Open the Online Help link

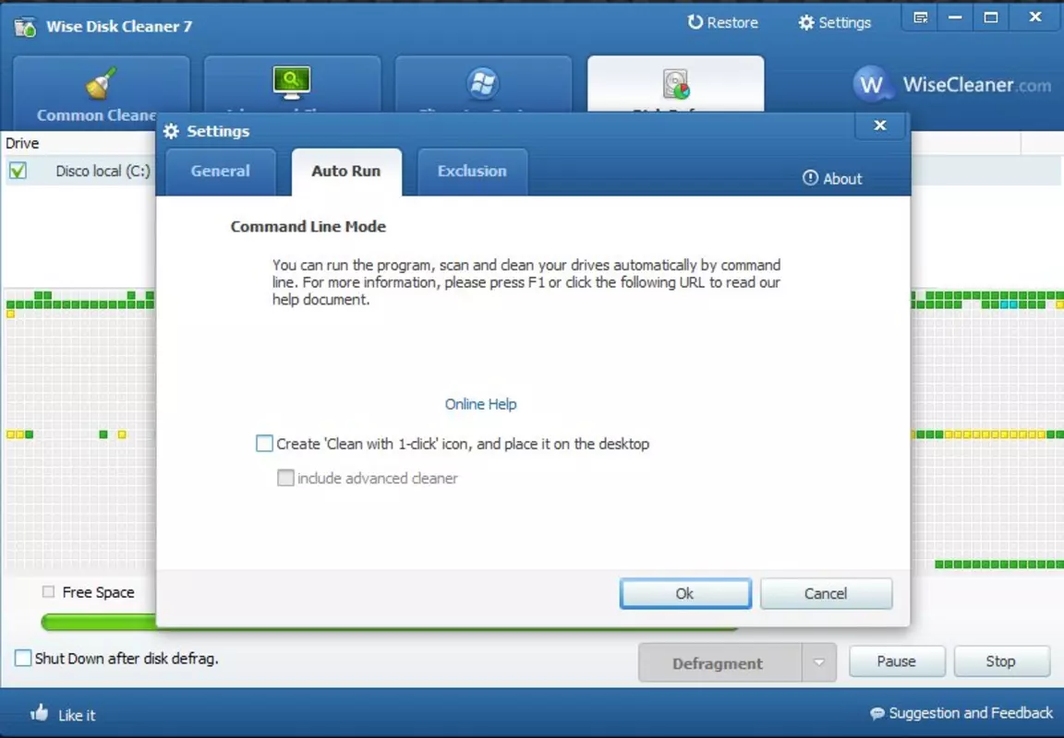(480, 404)
